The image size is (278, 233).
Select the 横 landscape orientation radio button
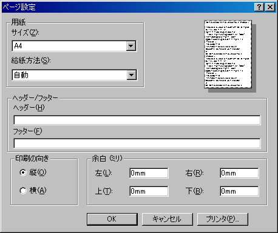(23, 191)
